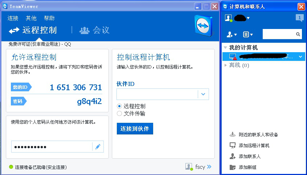Collapse contacts panel with double arrow

209,167
